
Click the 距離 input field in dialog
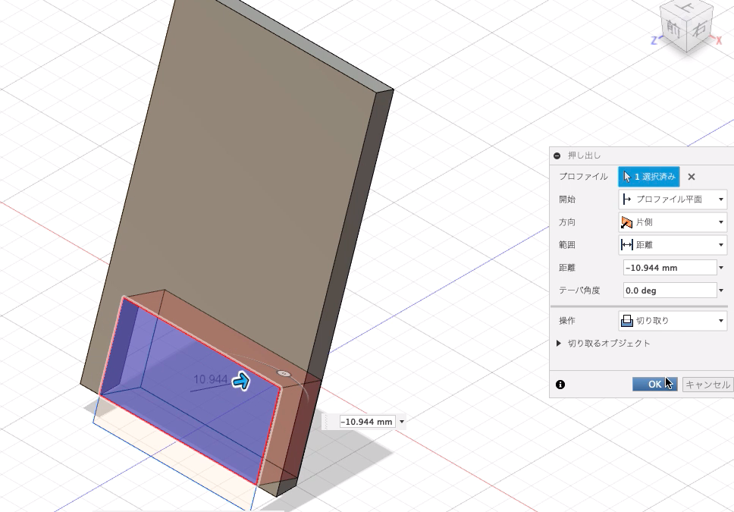coord(670,268)
